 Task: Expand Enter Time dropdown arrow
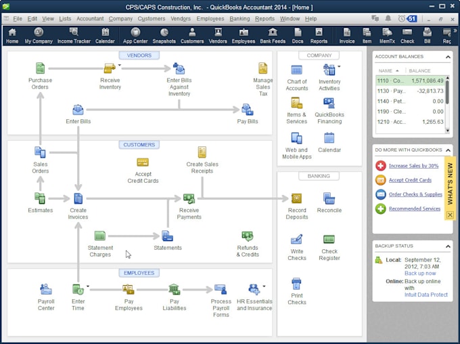click(88, 286)
